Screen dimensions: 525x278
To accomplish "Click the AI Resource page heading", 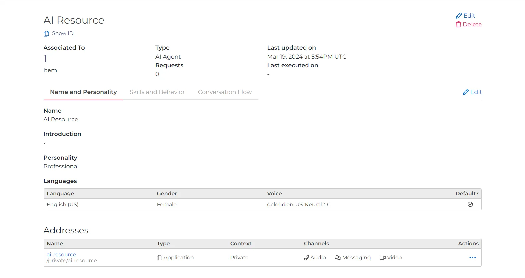I will [x=74, y=20].
